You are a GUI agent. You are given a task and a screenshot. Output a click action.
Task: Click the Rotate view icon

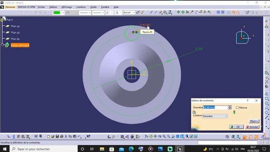159,136
